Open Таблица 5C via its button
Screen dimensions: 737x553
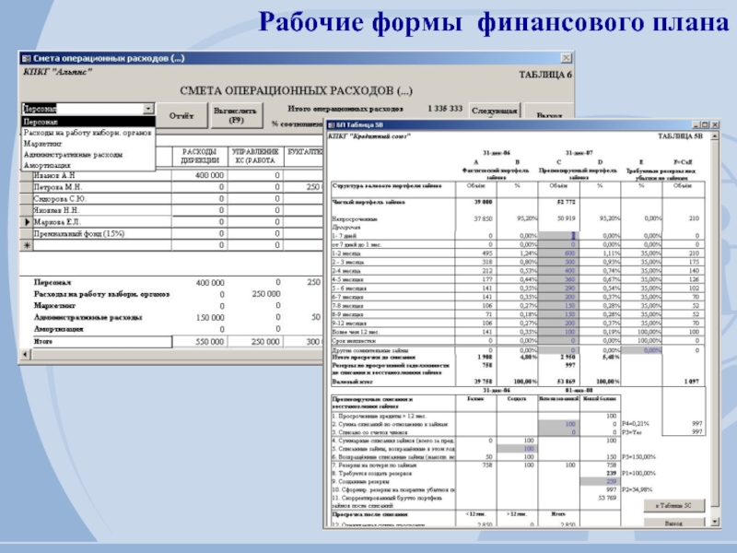tap(674, 505)
